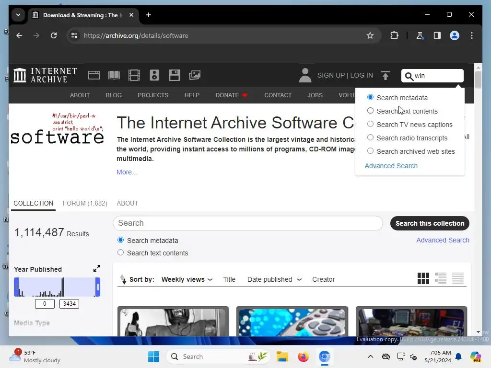Reload the page

point(54,35)
